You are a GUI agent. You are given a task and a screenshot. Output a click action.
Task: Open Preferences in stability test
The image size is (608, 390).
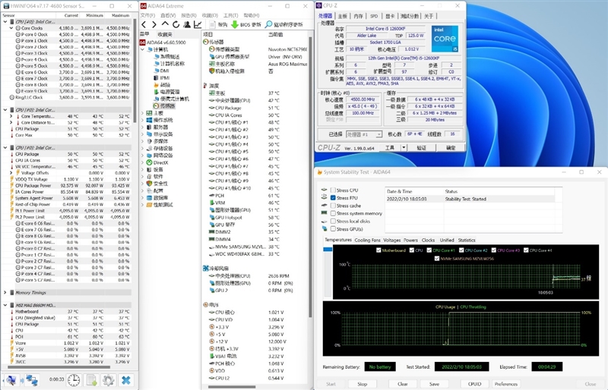click(506, 384)
